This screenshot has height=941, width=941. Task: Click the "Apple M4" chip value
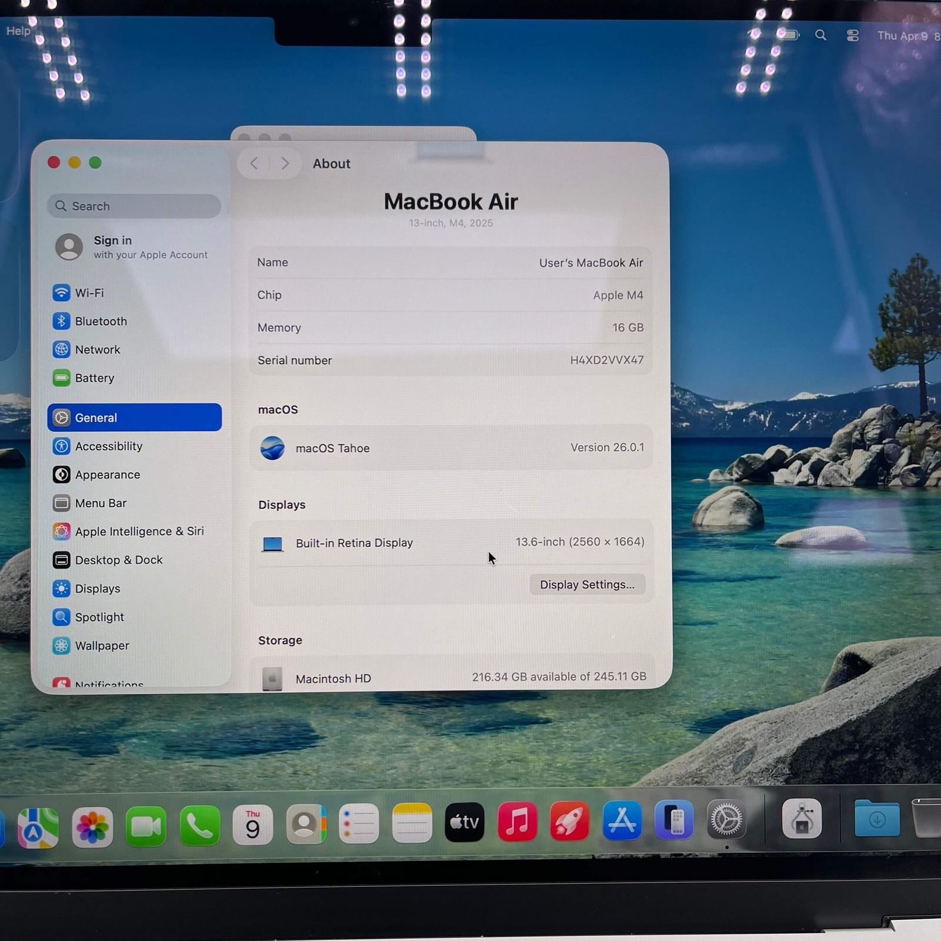click(618, 295)
